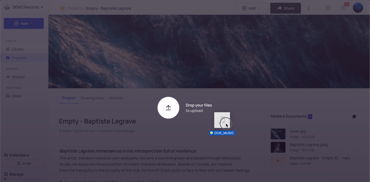Open the cover.jpg file name
The height and width of the screenshot is (182, 370).
point(298,131)
